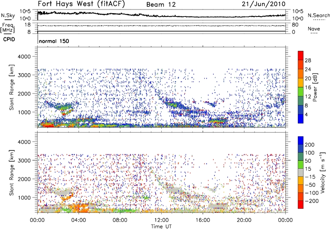330x229 pixels.
Task: Click the light green 12–16 dB Power segment
Action: [301, 92]
